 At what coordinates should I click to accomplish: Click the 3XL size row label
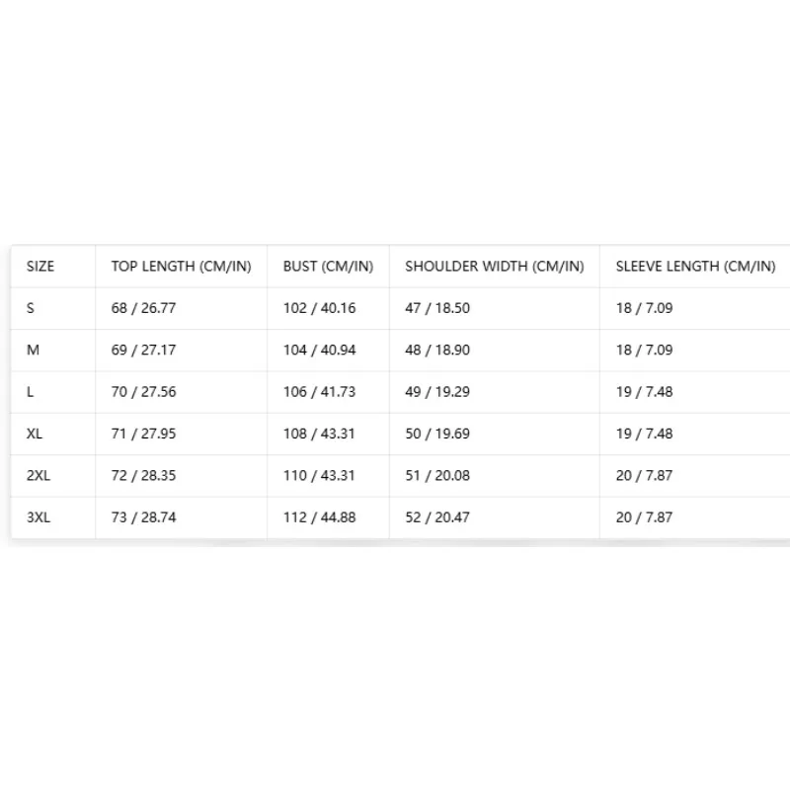click(39, 516)
